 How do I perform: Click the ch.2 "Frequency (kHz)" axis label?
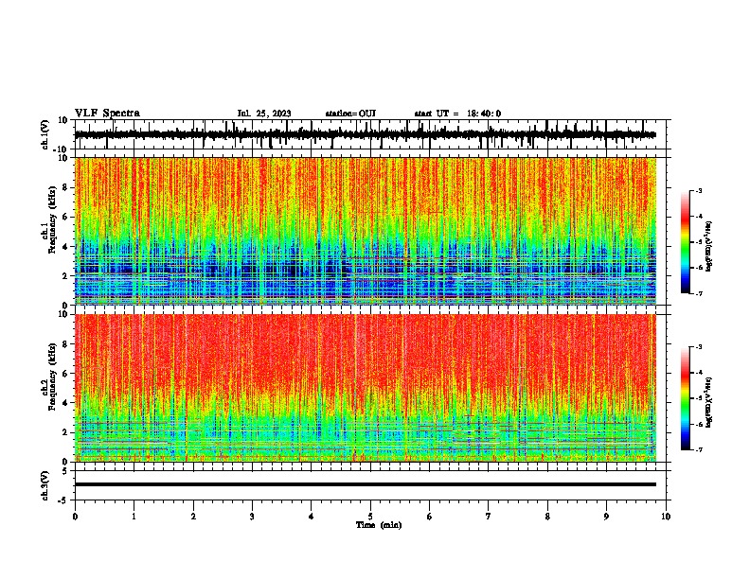click(x=52, y=377)
